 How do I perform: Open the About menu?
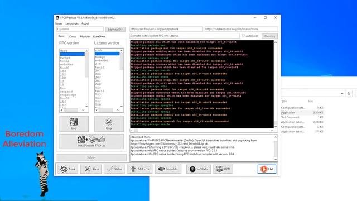pyautogui.click(x=85, y=23)
